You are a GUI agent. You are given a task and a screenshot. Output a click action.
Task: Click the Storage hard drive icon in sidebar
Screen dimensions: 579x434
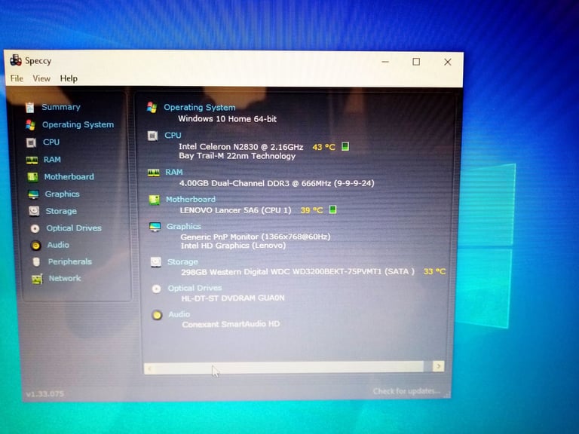point(34,211)
